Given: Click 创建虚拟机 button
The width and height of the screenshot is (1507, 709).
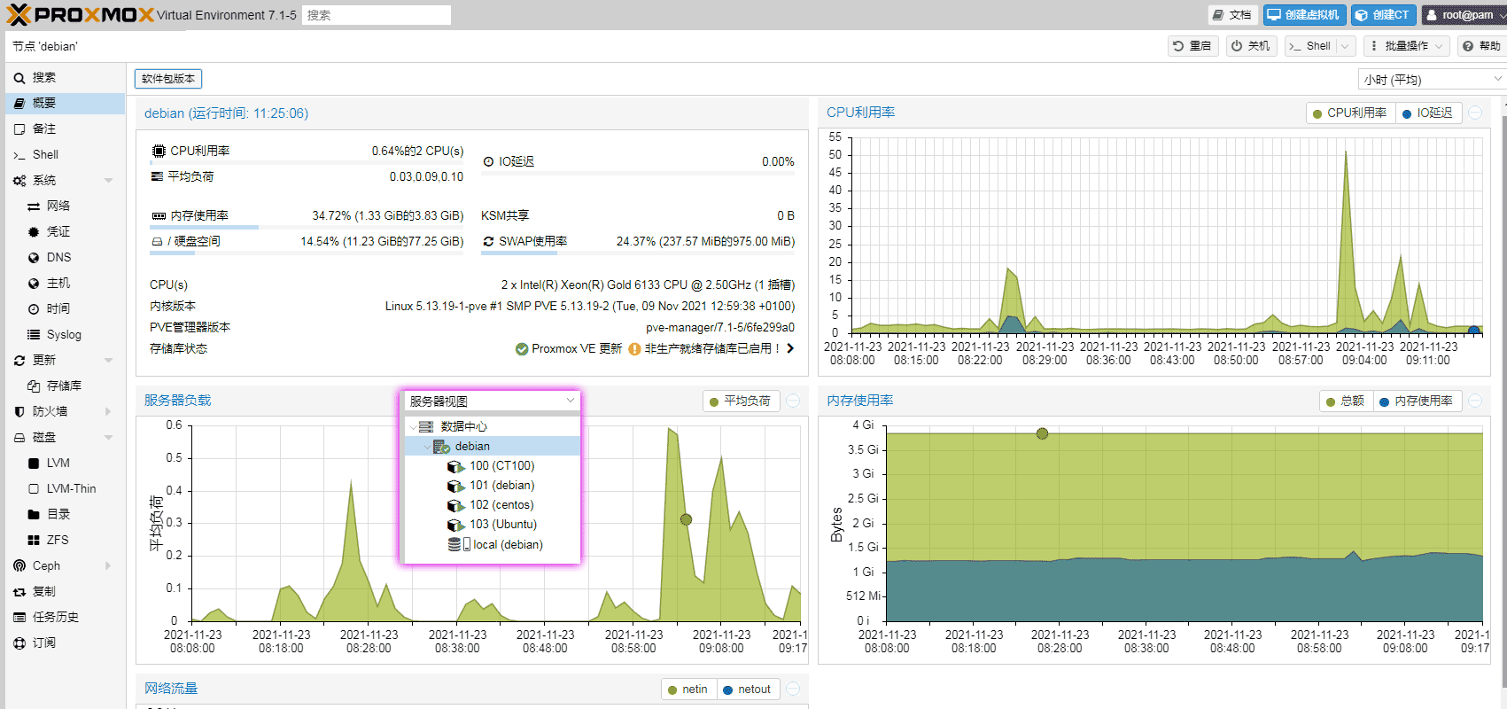Looking at the screenshot, I should [x=1304, y=15].
